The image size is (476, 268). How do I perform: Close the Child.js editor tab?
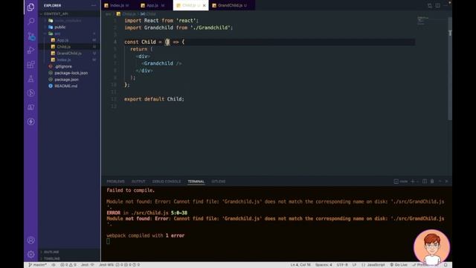pos(204,5)
